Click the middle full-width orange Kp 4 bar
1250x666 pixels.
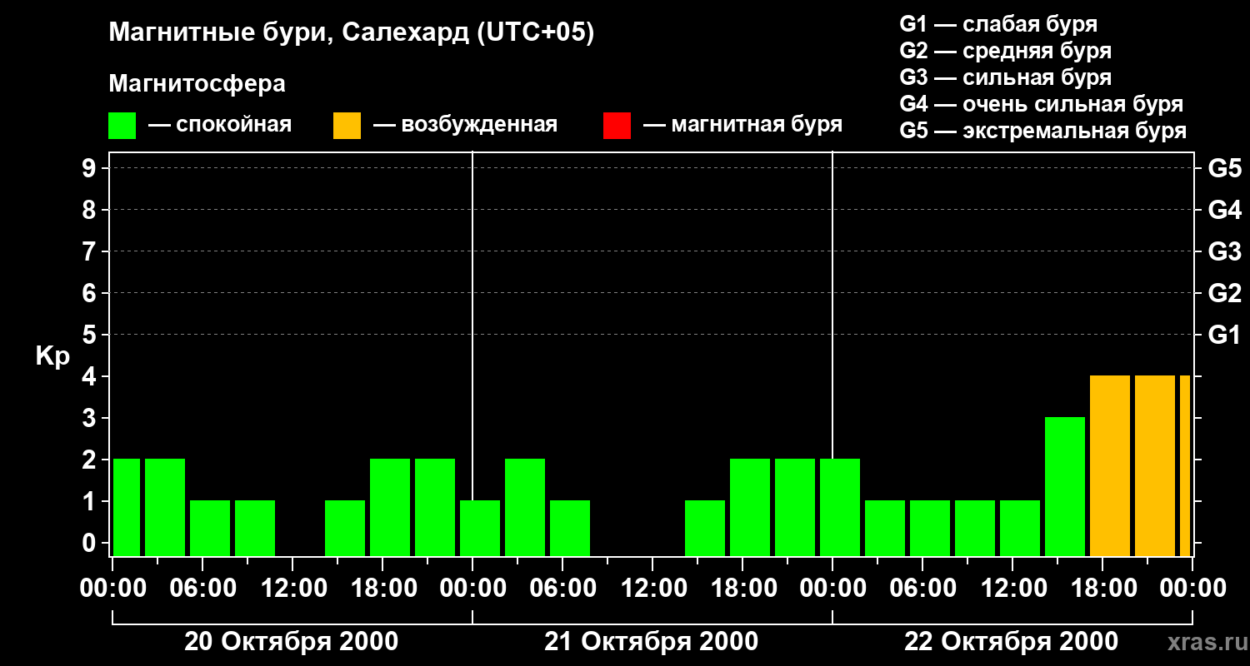click(1155, 465)
